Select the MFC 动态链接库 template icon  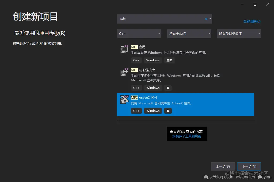point(124,72)
